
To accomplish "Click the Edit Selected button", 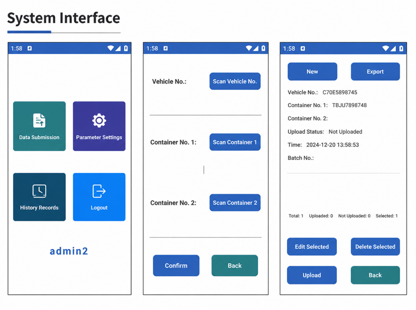I will tap(312, 247).
